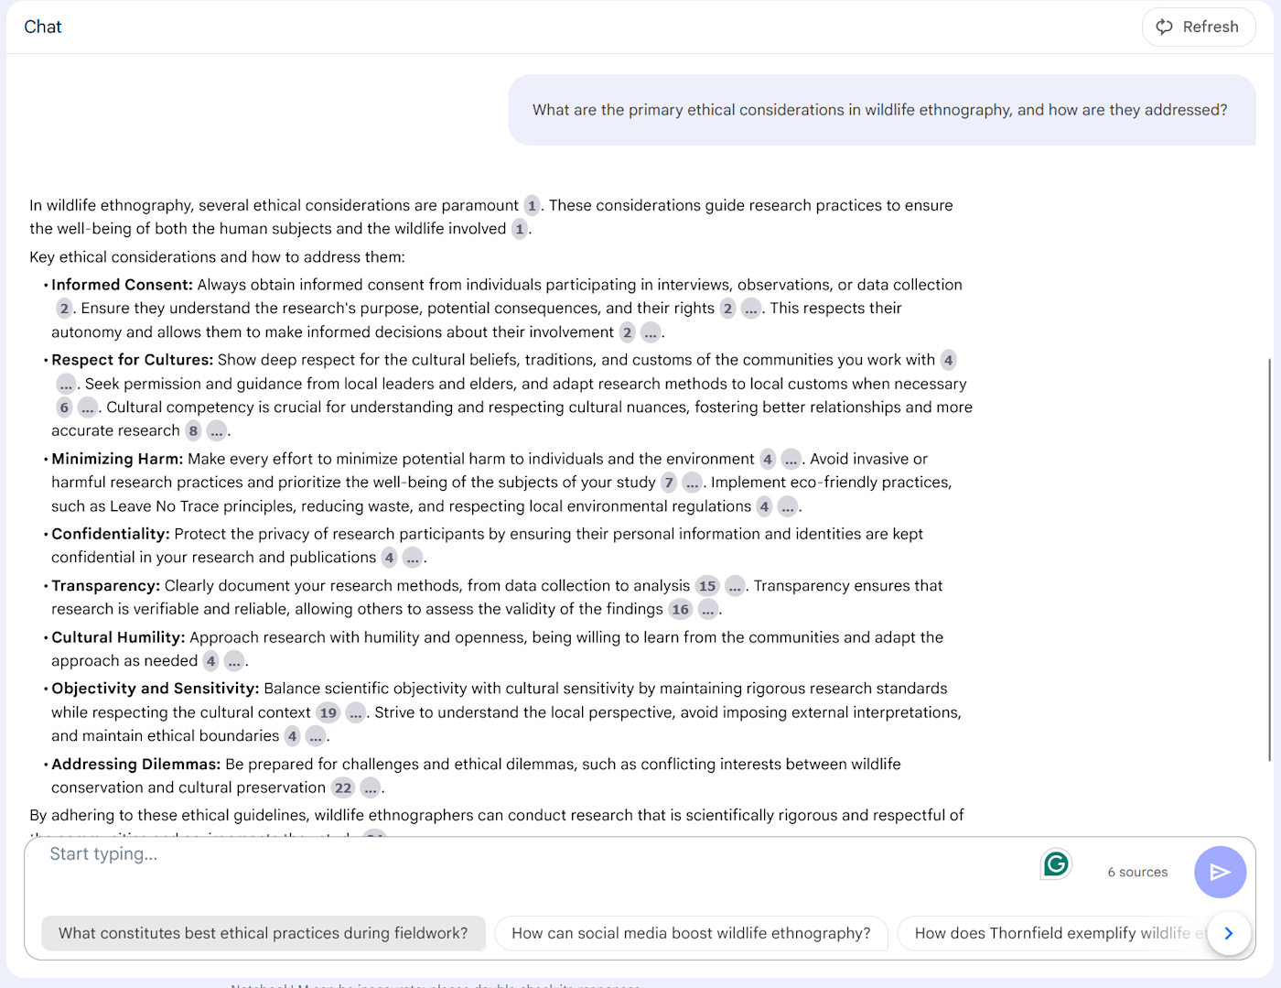
Task: Click the 'Minimizing Harm:' heading
Action: click(x=117, y=459)
